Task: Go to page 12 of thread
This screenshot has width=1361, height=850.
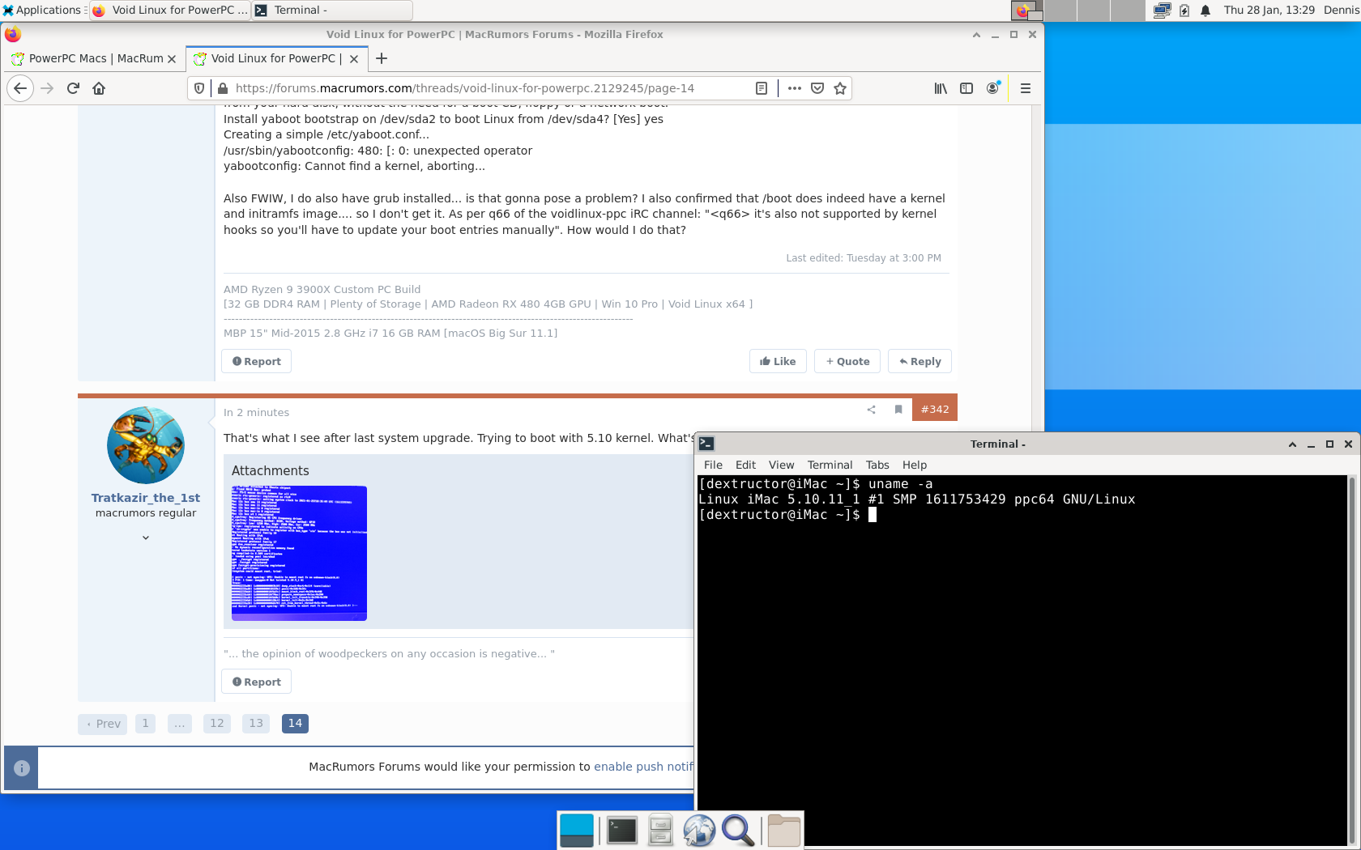Action: (216, 724)
